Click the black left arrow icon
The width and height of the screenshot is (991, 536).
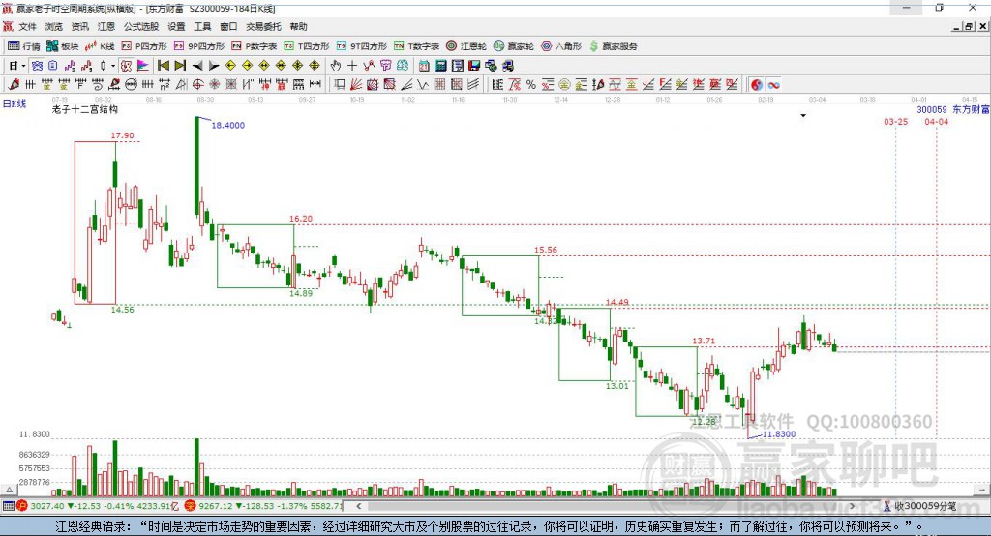click(197, 66)
